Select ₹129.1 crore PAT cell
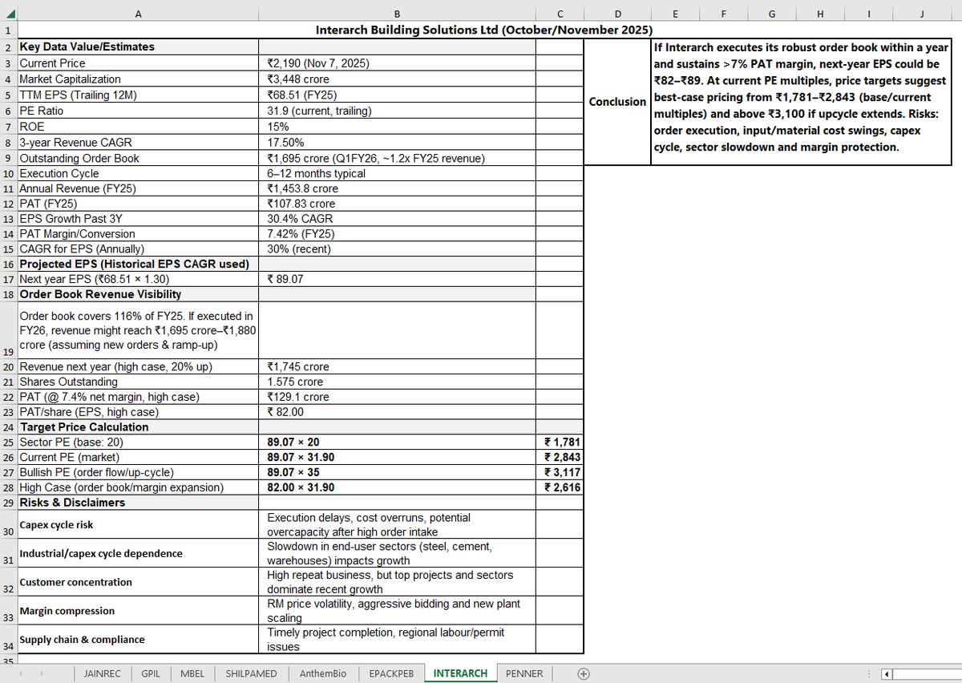This screenshot has width=962, height=683. coord(397,398)
